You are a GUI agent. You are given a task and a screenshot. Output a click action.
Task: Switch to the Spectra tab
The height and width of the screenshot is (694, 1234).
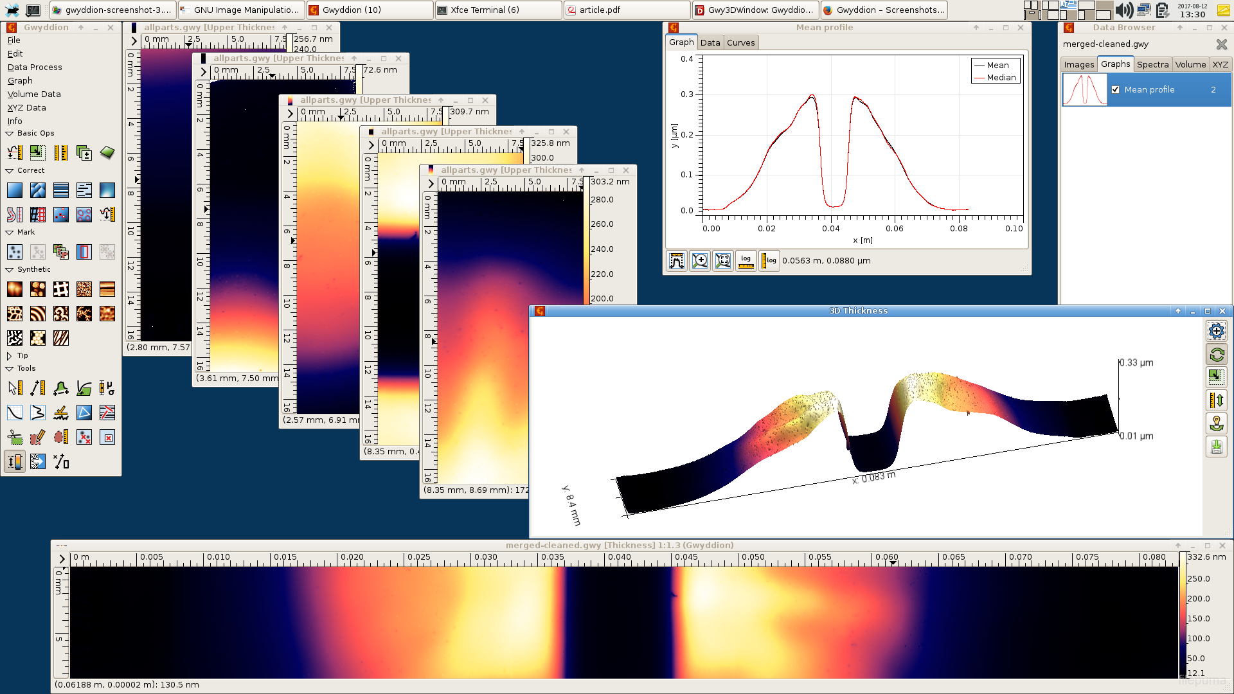(1152, 64)
